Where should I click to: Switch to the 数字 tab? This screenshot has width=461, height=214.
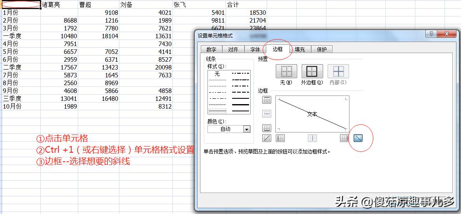[x=212, y=49]
